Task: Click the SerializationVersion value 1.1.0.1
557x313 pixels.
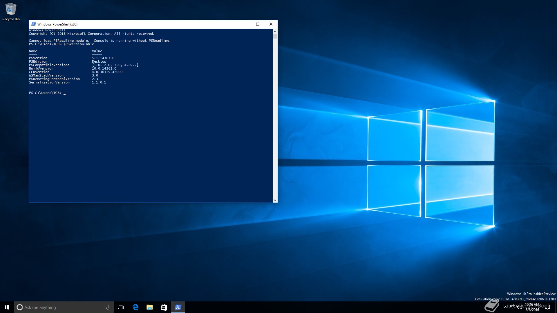Action: coord(99,82)
